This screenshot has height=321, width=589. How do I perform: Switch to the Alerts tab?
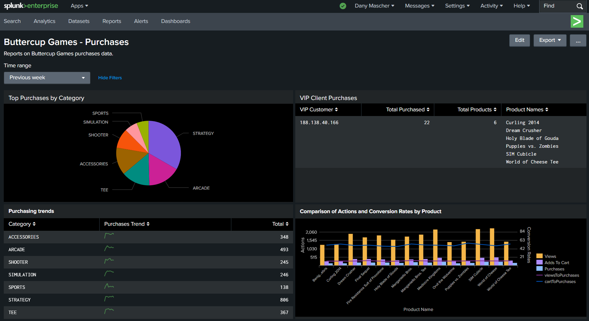[141, 21]
